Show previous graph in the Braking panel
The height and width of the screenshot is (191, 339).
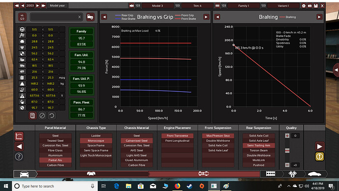click(x=217, y=17)
